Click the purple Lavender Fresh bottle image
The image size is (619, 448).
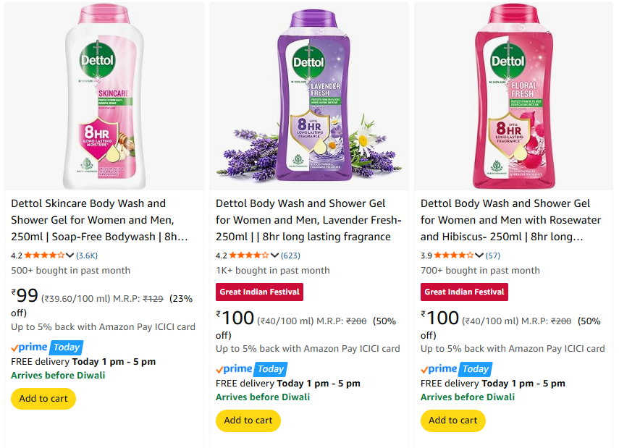[x=310, y=96]
